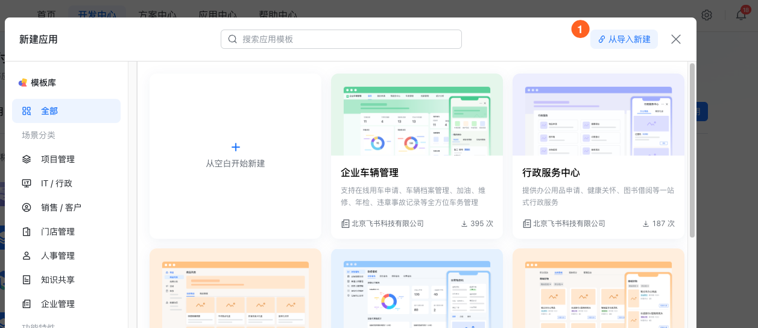Open the 企业车辆管理 template title
The width and height of the screenshot is (758, 328).
click(370, 172)
